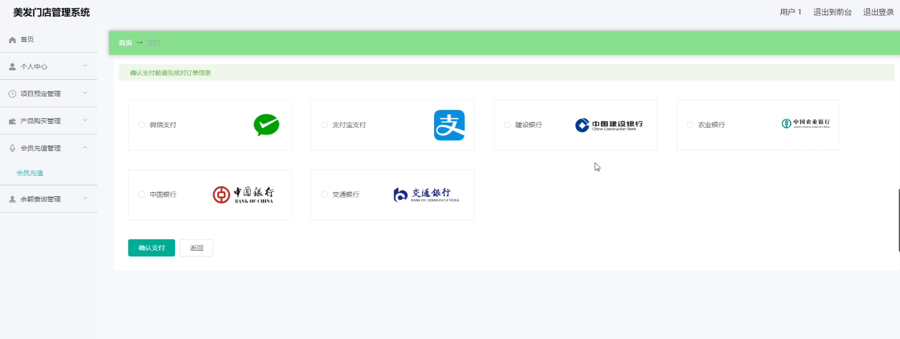This screenshot has width=900, height=339.
Task: Select the 建设银行 radio button
Action: [x=507, y=125]
